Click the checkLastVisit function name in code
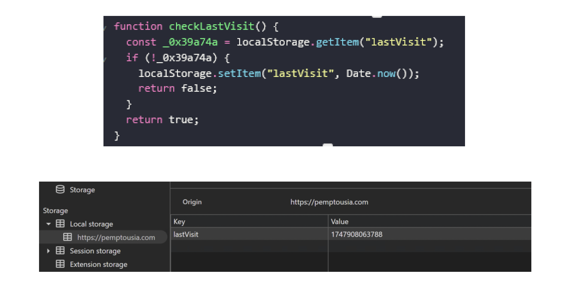Screen dimensions: 570x301 point(211,27)
